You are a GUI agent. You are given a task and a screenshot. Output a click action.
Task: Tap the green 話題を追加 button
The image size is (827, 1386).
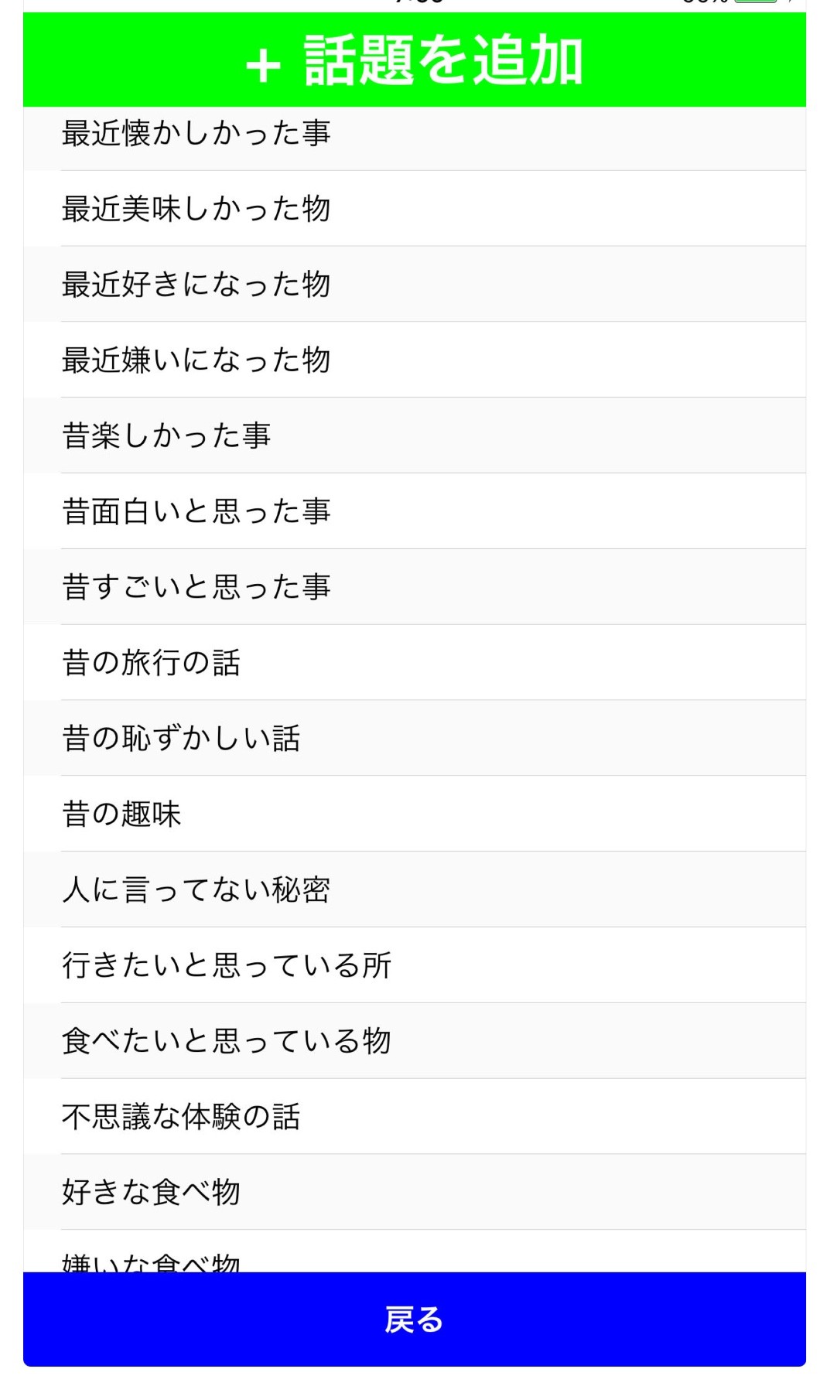tap(414, 60)
